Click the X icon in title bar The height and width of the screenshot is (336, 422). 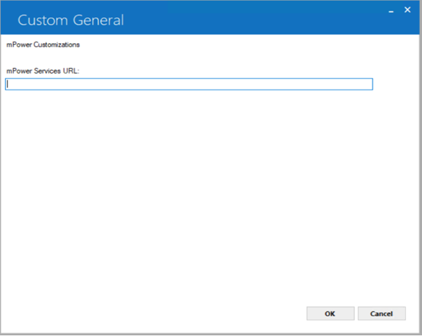coord(407,10)
